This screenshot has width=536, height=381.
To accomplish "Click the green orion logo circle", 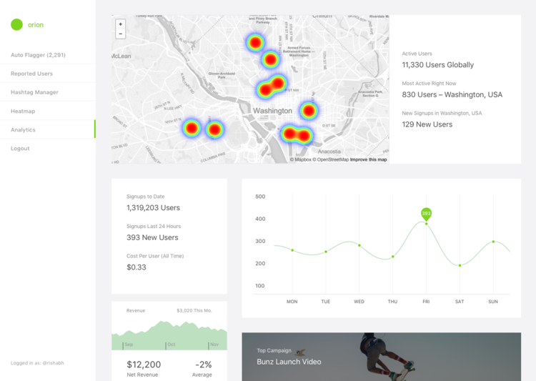I will tap(16, 24).
